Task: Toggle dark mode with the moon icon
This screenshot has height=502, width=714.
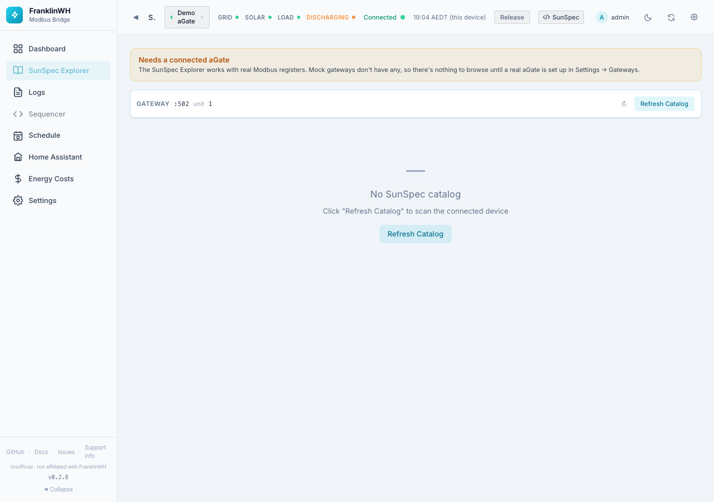Action: (648, 17)
